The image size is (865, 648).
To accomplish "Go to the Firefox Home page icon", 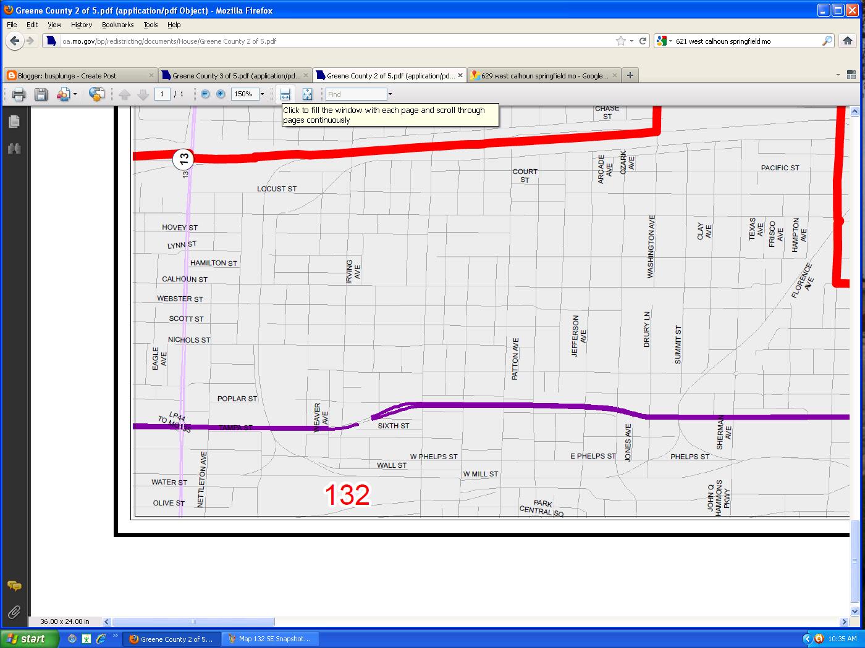I will tap(848, 41).
